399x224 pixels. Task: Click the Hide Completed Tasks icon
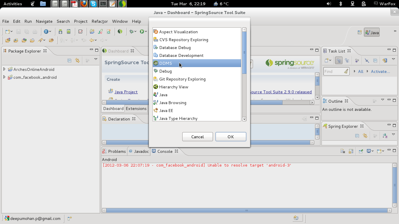(x=367, y=60)
